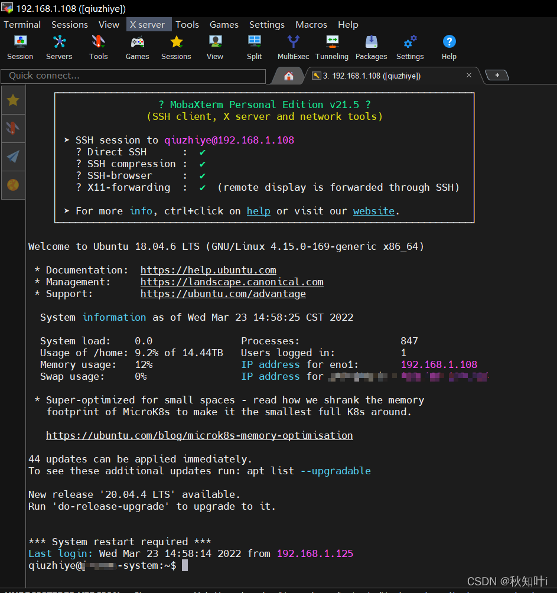Open the Packages toolbar icon

tap(372, 47)
